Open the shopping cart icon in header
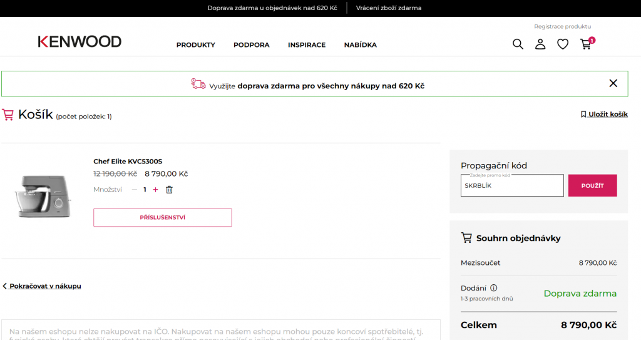 (x=587, y=43)
